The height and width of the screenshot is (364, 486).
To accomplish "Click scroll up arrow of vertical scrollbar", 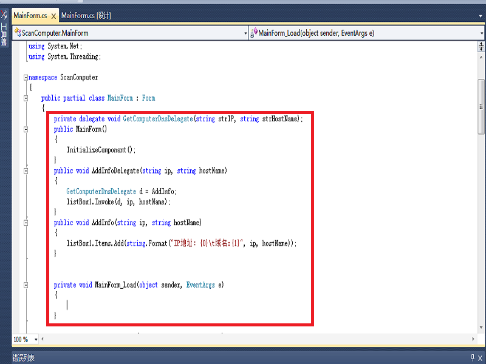I will [481, 57].
